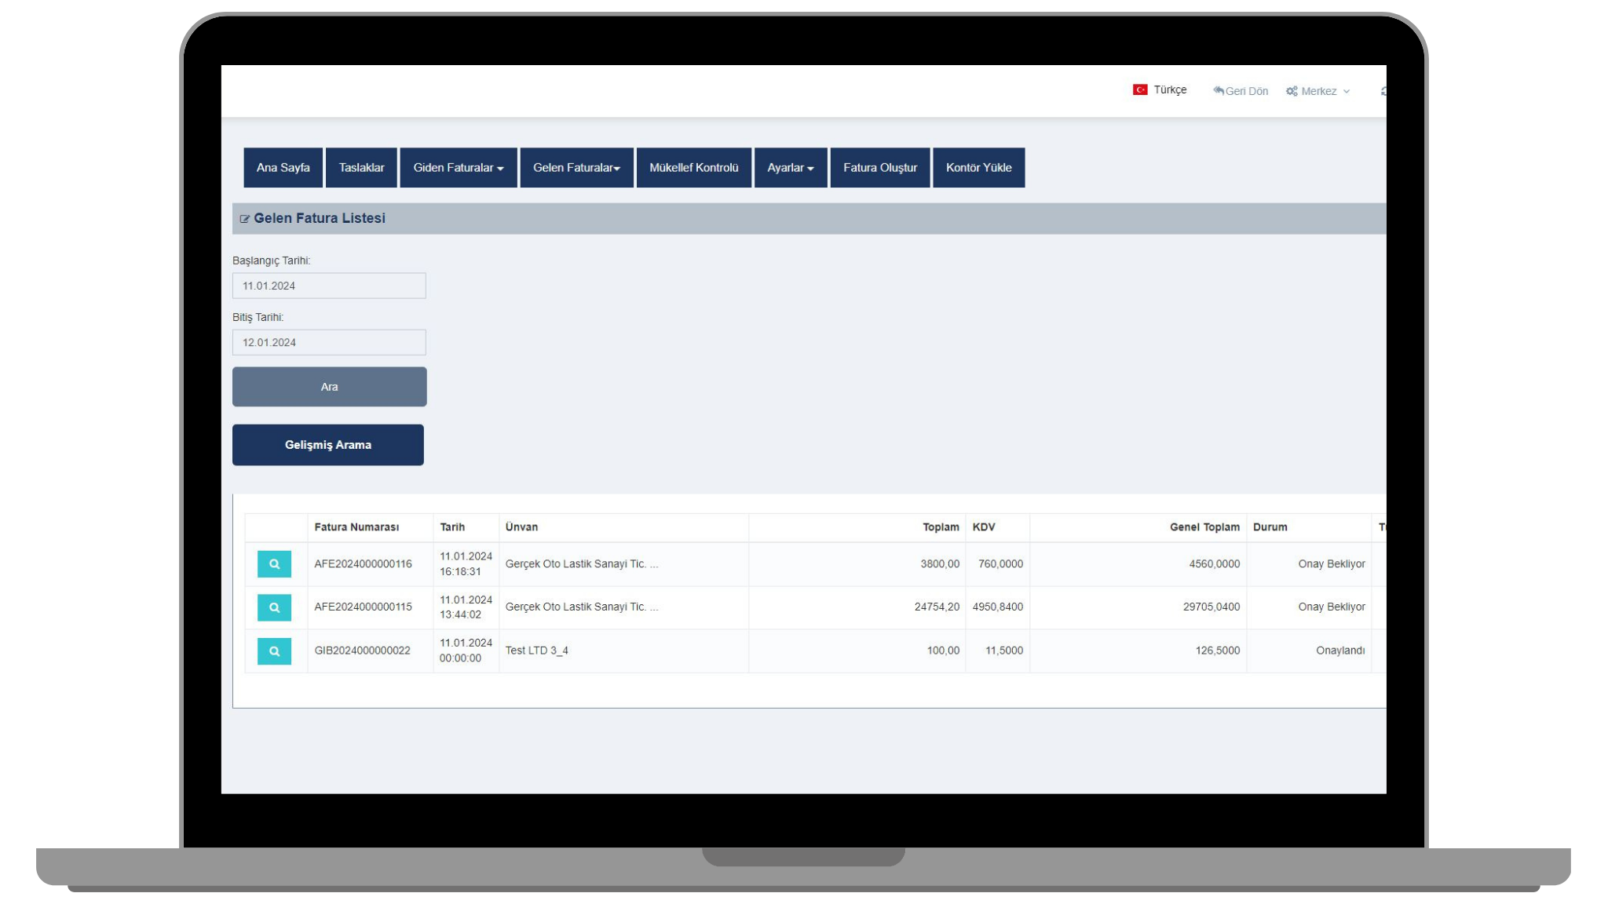Go to Ana Sayfa
1608x904 pixels.
pyautogui.click(x=283, y=168)
